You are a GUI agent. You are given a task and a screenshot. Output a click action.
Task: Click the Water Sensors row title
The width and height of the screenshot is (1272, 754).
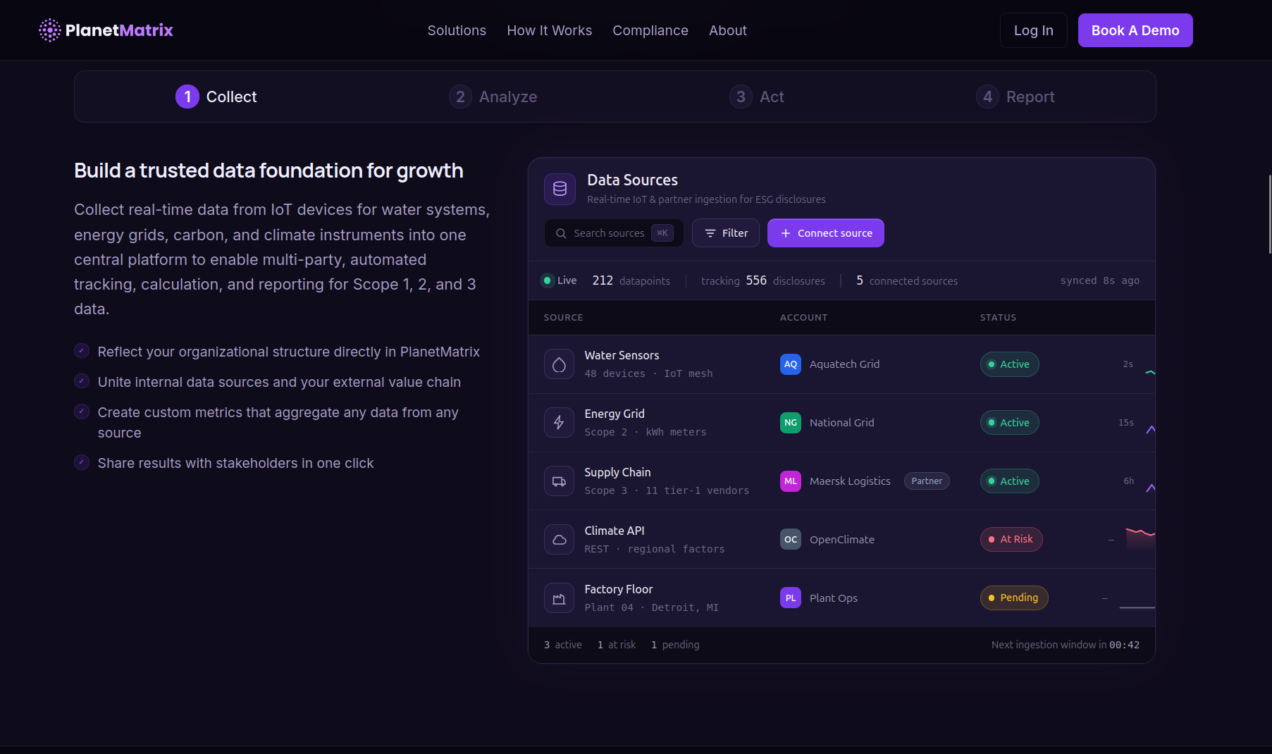622,355
